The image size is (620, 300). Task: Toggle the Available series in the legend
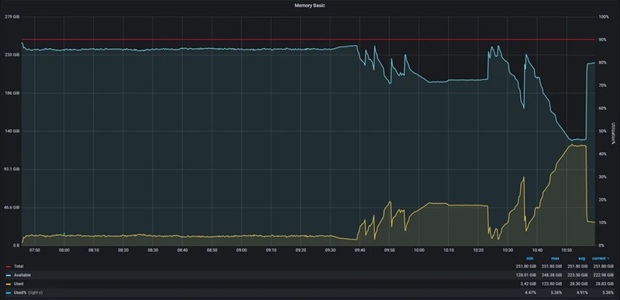tap(22, 275)
